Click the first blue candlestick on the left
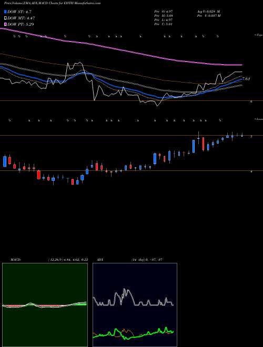Screen dimensions: 263x347 point(5,161)
